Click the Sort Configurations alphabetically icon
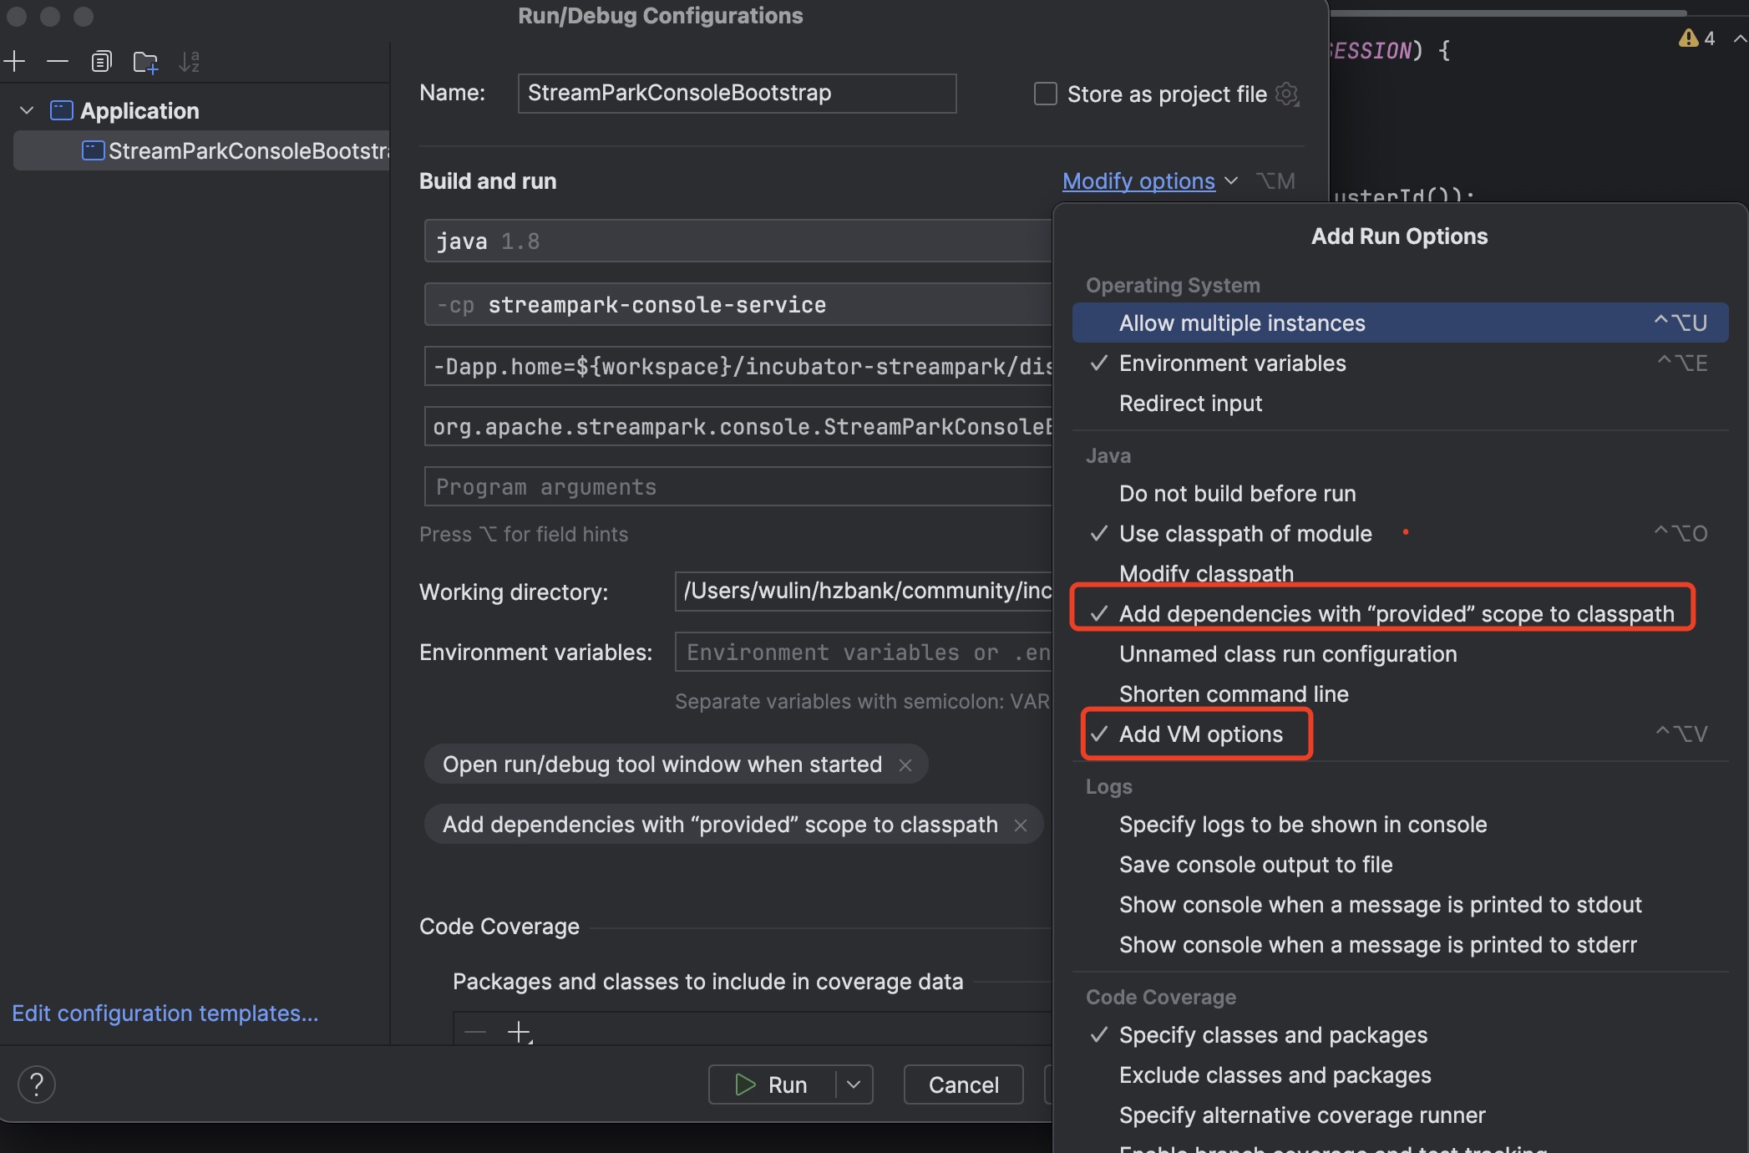The image size is (1749, 1153). coord(190,62)
